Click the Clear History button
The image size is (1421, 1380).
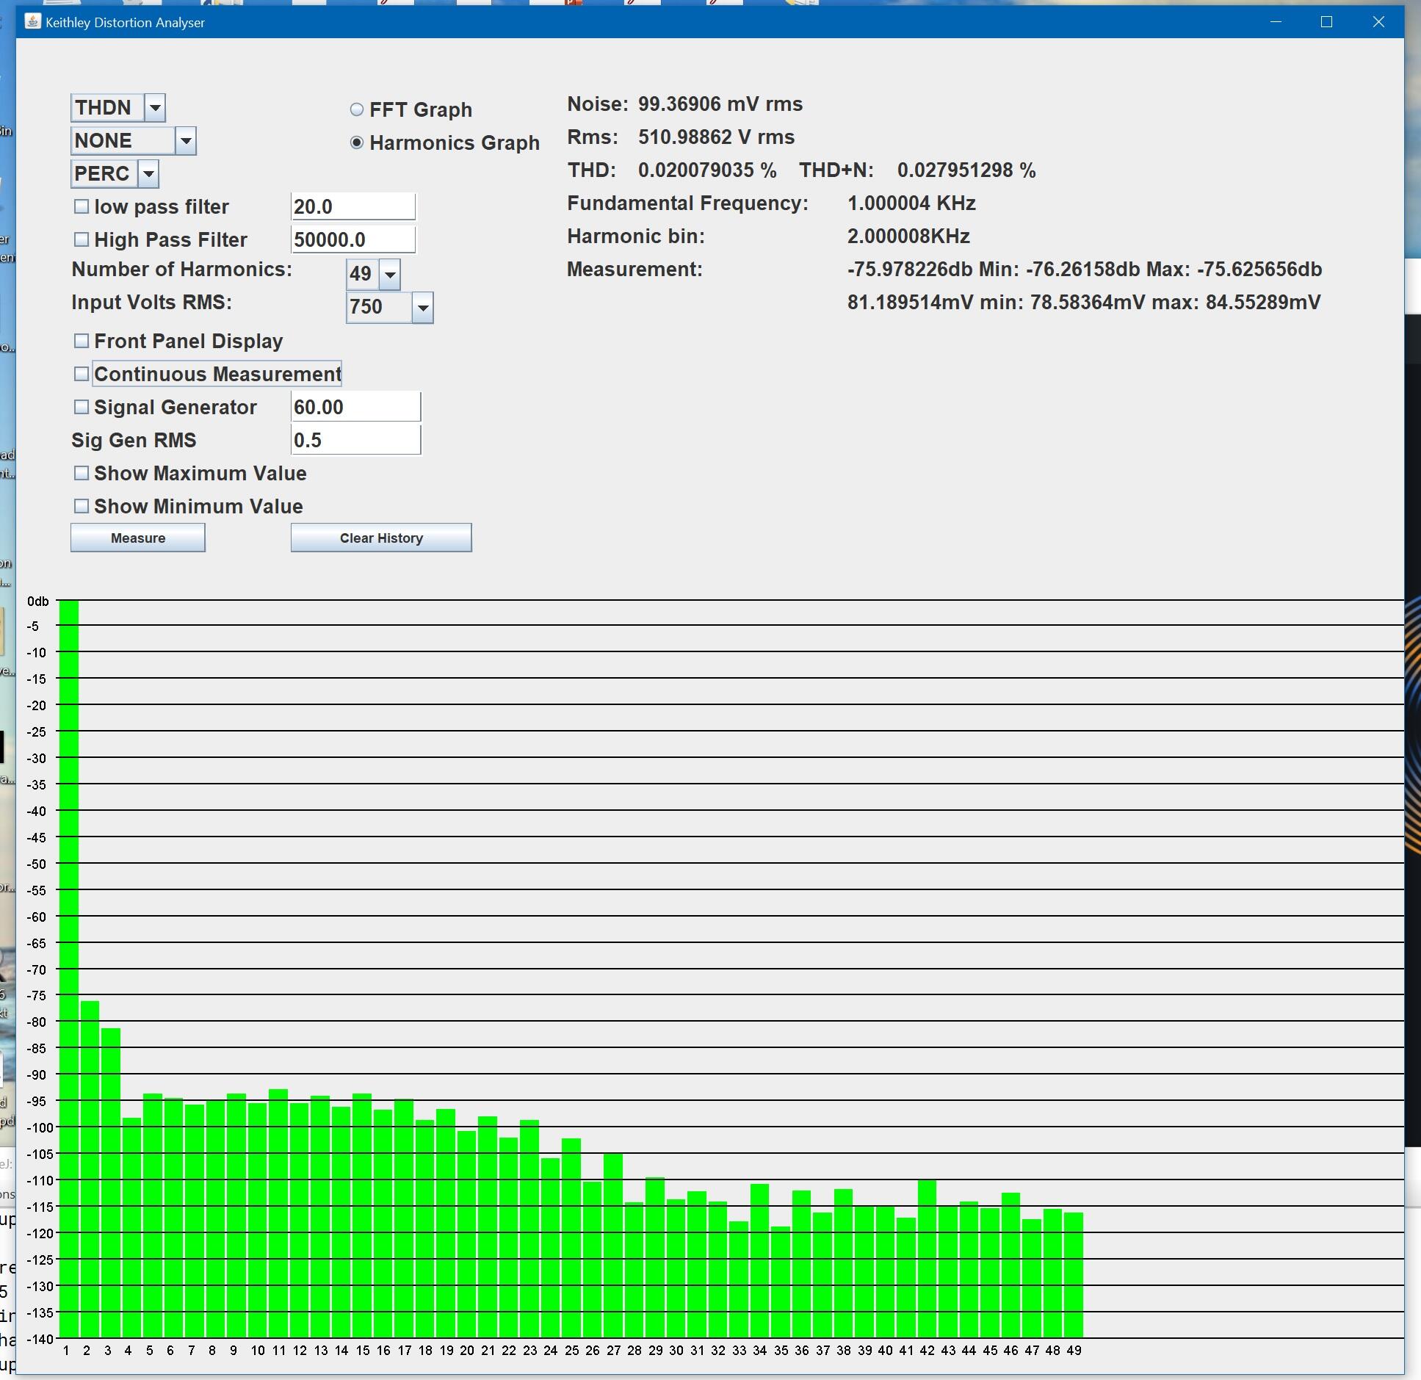tap(380, 538)
